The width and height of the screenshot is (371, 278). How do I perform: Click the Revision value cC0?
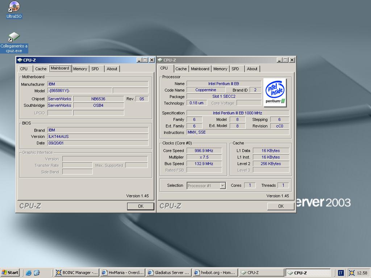280,126
